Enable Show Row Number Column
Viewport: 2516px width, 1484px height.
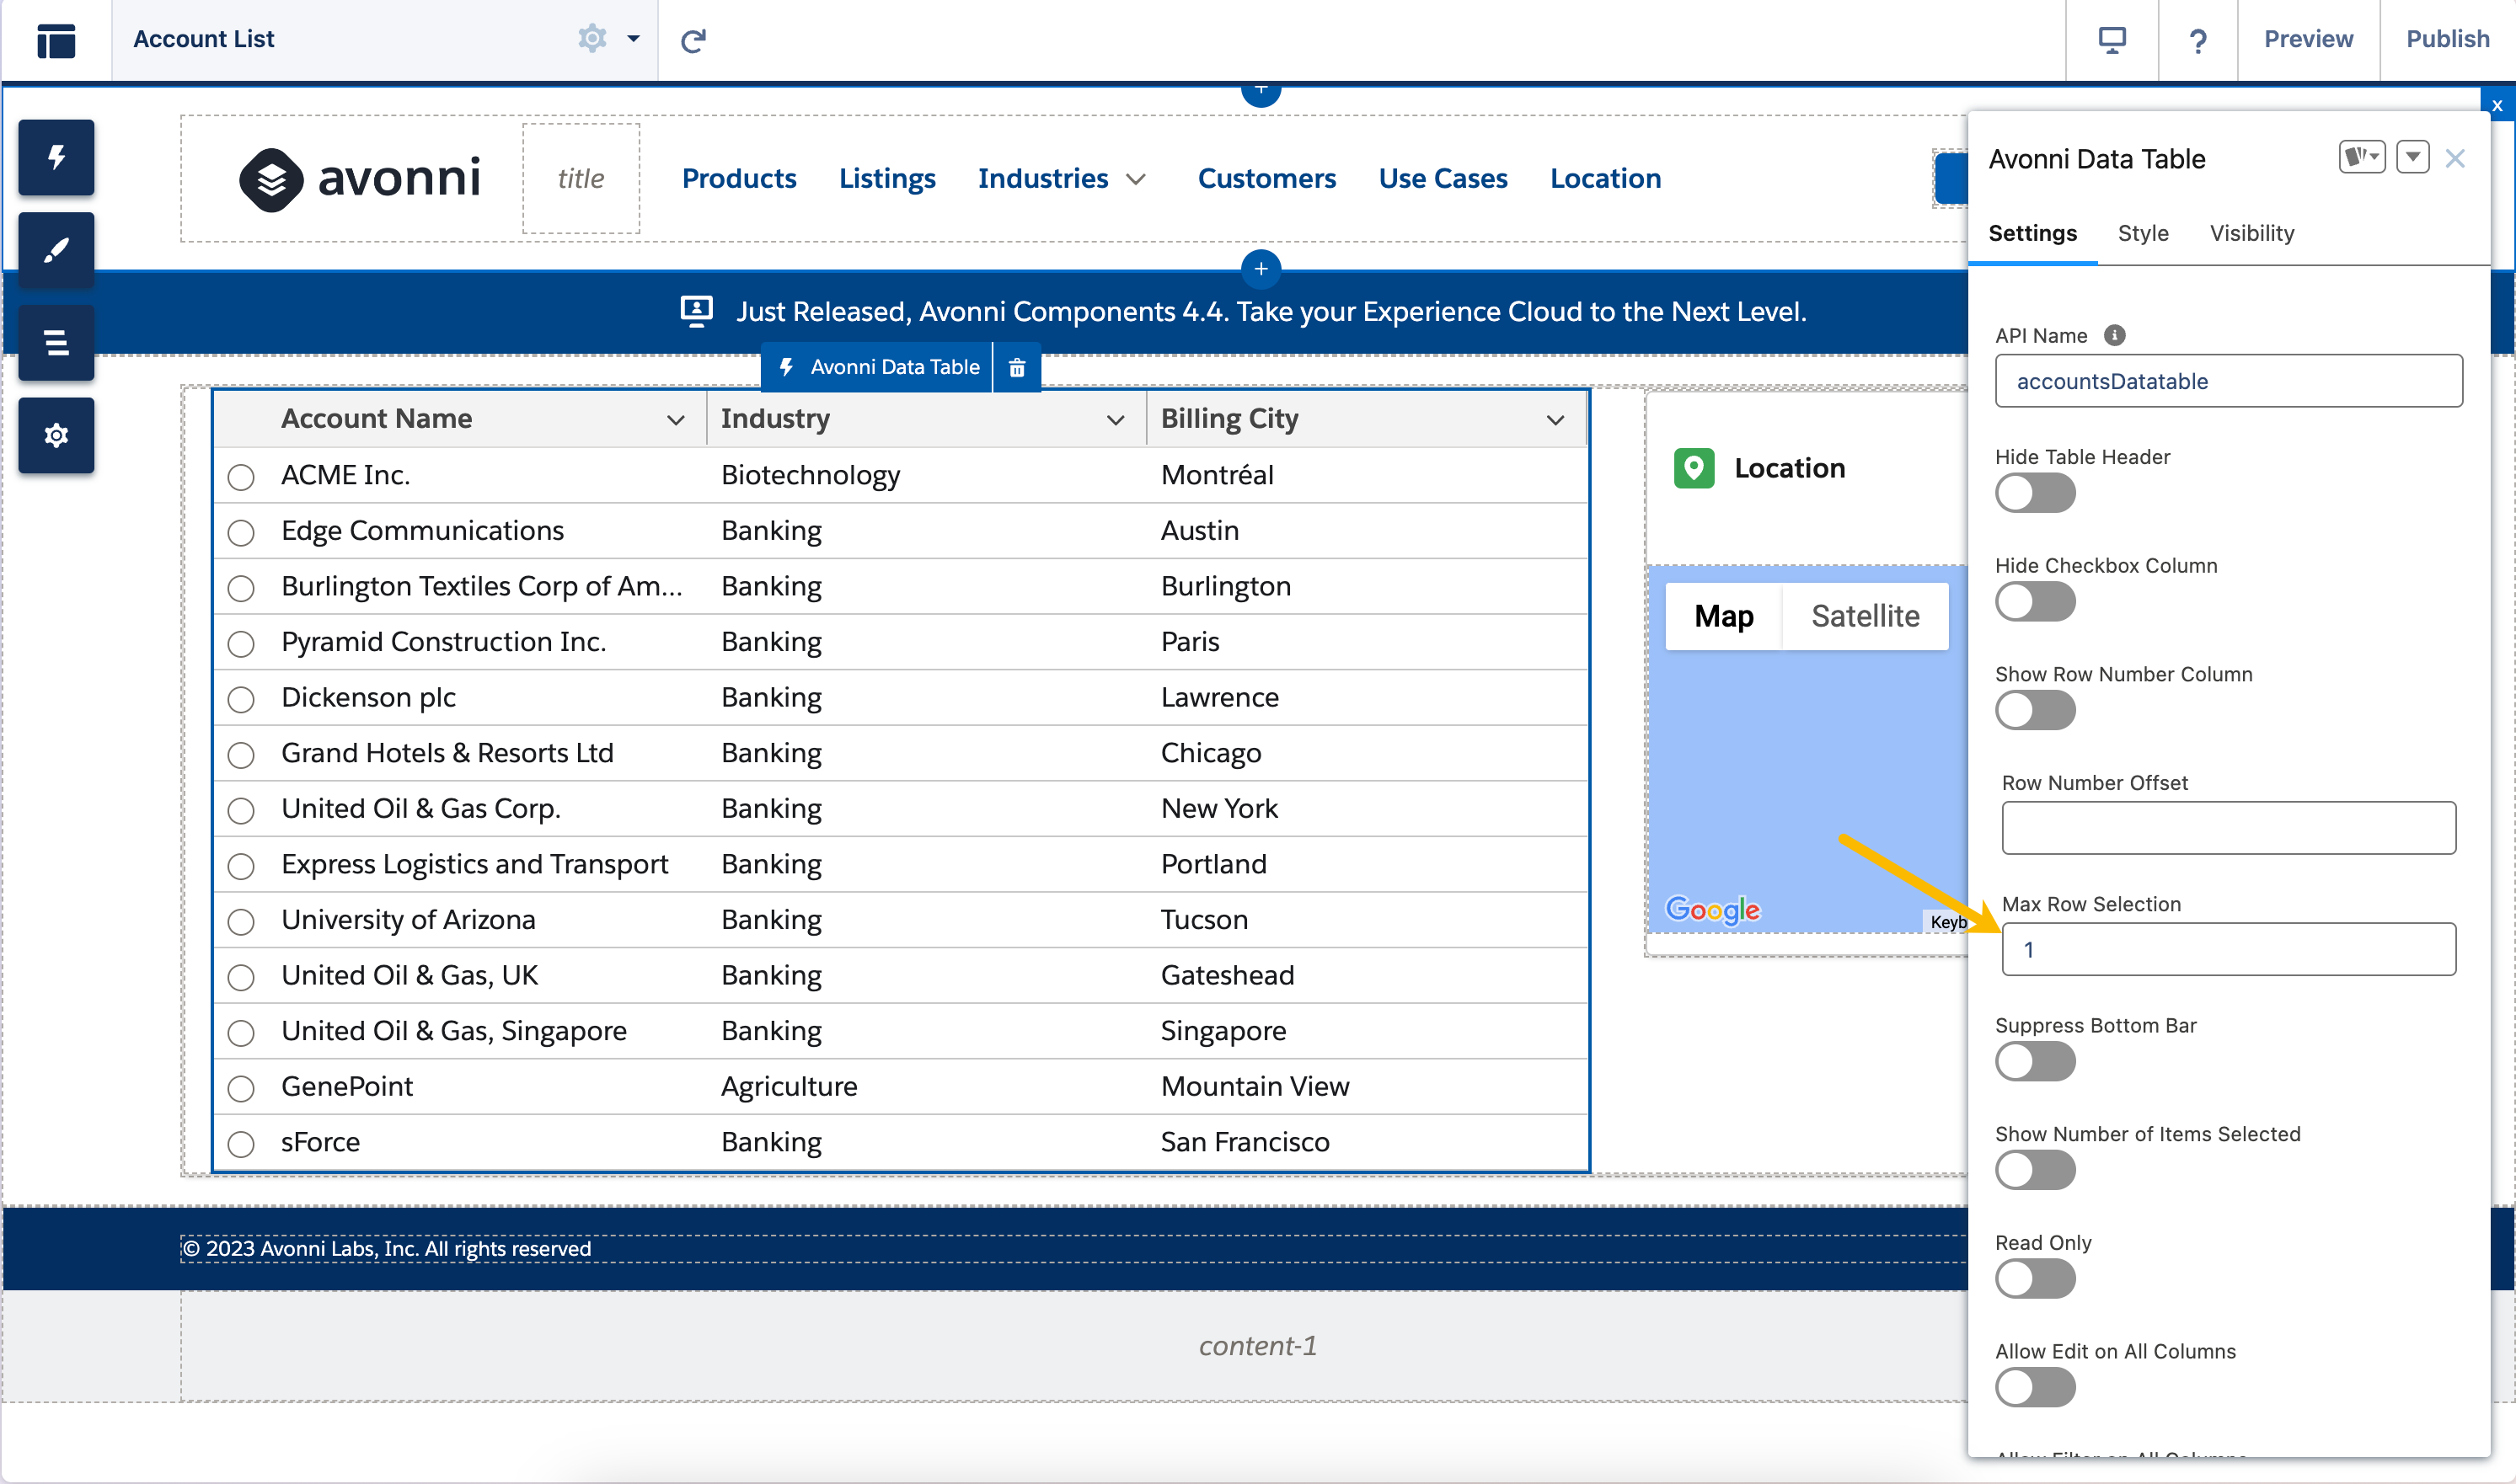tap(2034, 710)
